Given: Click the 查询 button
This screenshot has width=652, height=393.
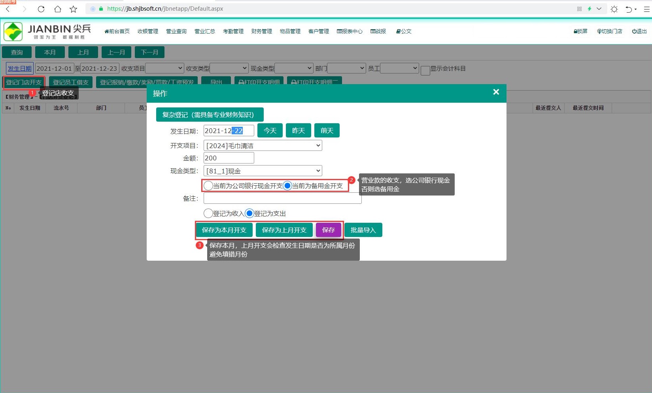Looking at the screenshot, I should point(17,52).
